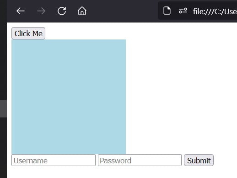
Task: Open the browser home page icon
Action: point(82,11)
